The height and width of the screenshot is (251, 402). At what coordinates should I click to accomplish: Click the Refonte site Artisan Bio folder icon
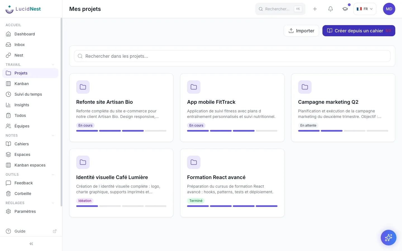pyautogui.click(x=83, y=87)
